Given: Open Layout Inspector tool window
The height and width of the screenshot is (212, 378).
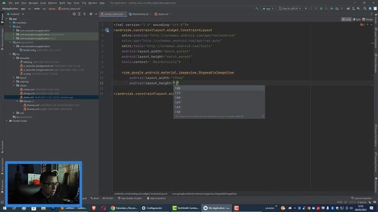Looking at the screenshot, I should [361, 198].
